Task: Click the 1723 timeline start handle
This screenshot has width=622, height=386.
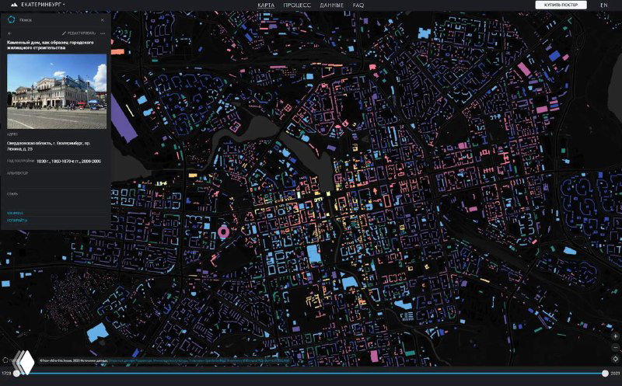Action: click(x=16, y=374)
